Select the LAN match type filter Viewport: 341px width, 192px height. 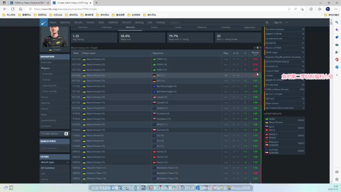(x=43, y=174)
